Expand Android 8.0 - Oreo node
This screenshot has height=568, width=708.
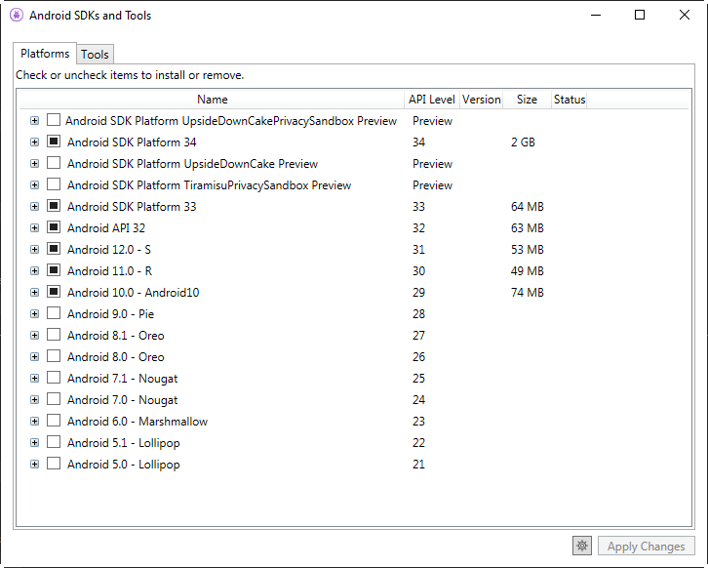click(34, 356)
